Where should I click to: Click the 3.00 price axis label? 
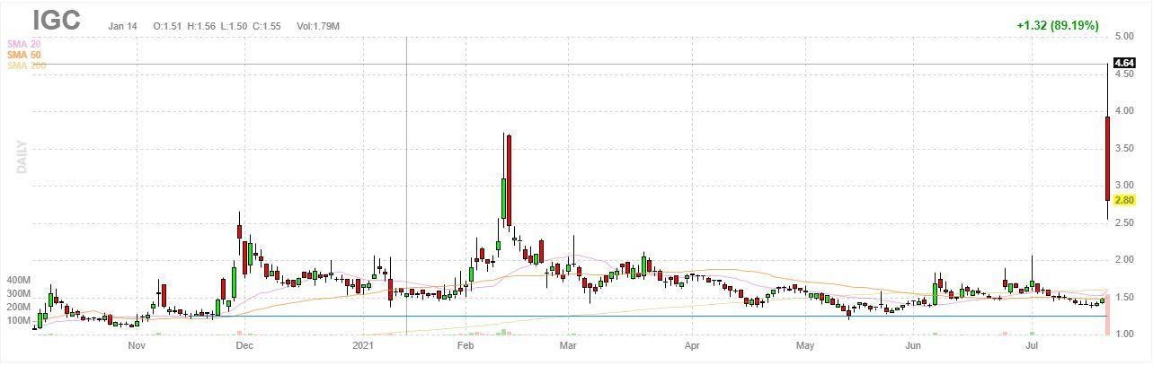coord(1123,186)
